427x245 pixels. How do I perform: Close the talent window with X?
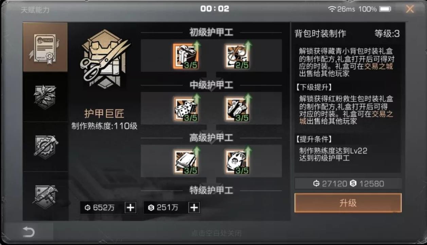point(410,9)
